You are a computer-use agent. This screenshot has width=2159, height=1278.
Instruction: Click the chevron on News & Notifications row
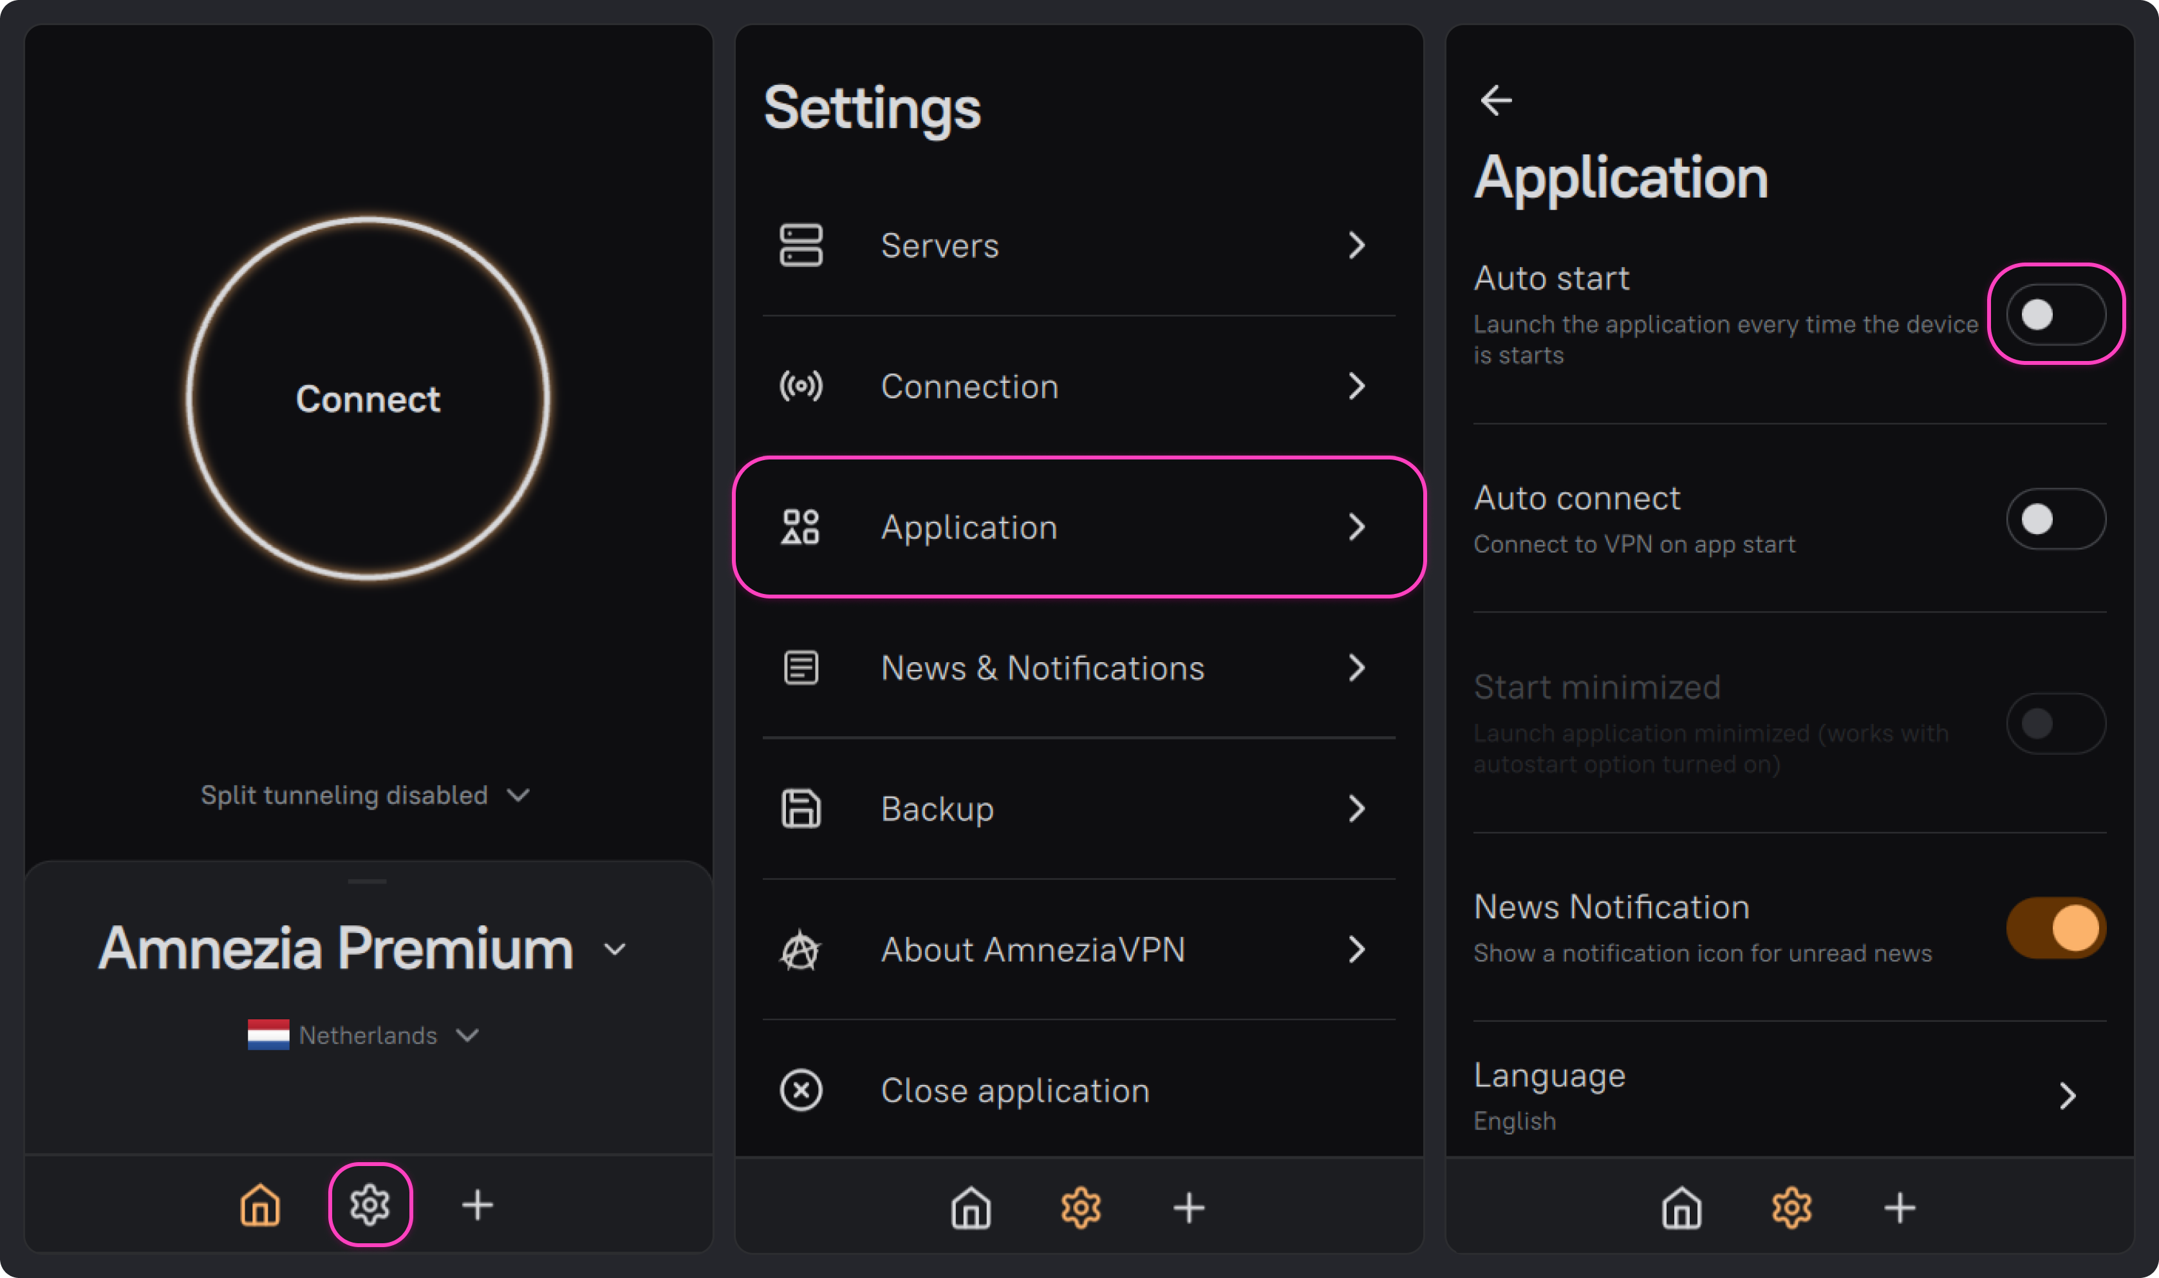pos(1357,667)
